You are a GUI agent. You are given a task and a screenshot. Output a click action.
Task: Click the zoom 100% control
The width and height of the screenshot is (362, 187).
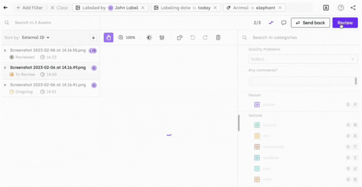[x=127, y=38]
